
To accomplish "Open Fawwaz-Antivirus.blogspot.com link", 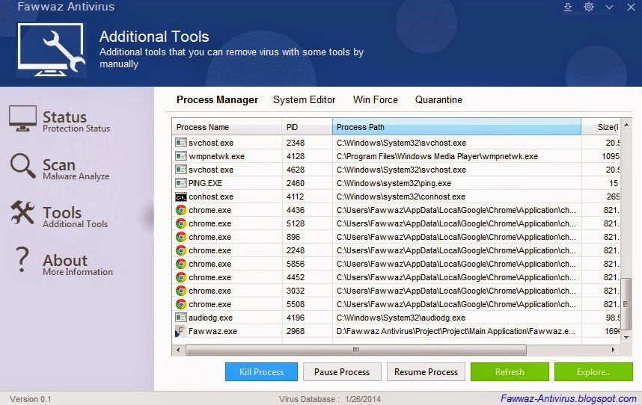I will (x=569, y=398).
